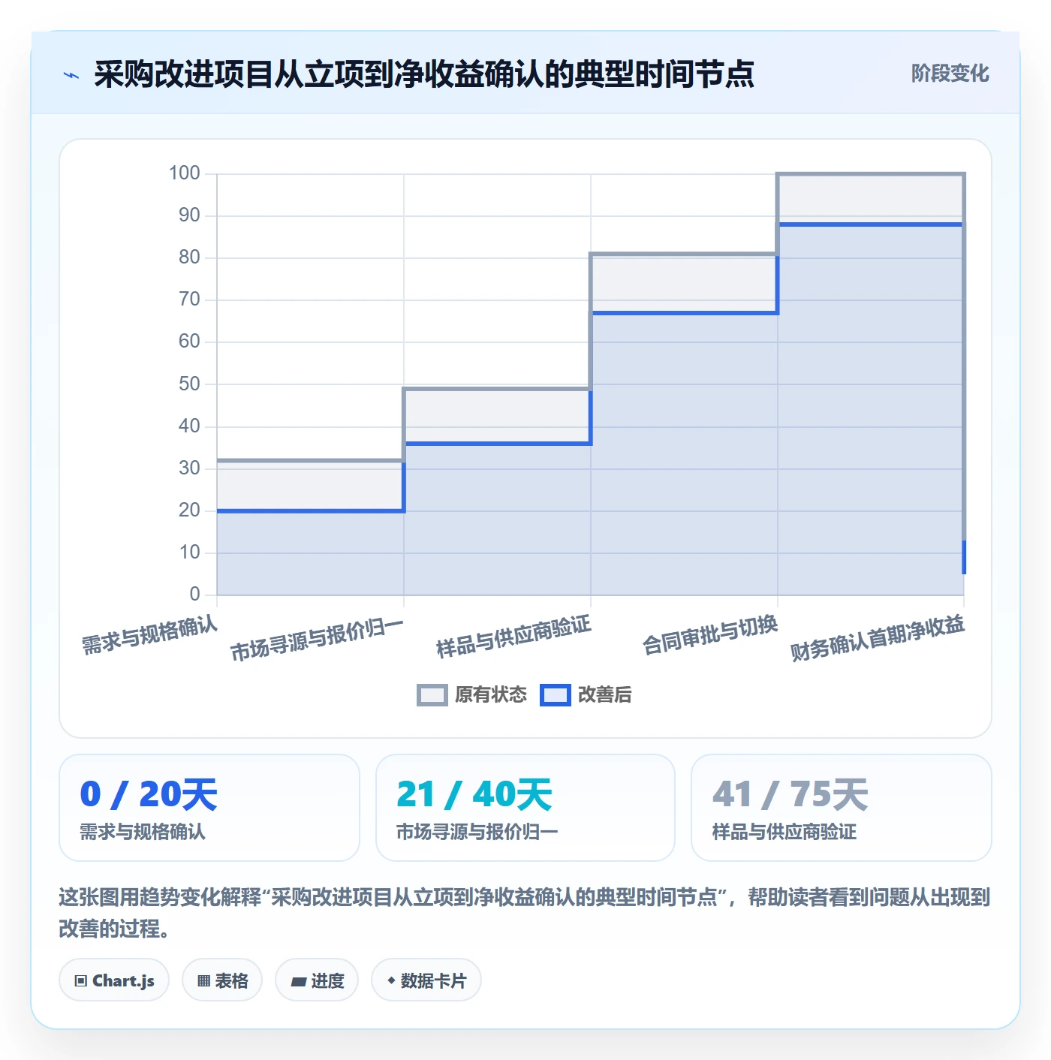Click the 改善后 legend label

click(605, 695)
